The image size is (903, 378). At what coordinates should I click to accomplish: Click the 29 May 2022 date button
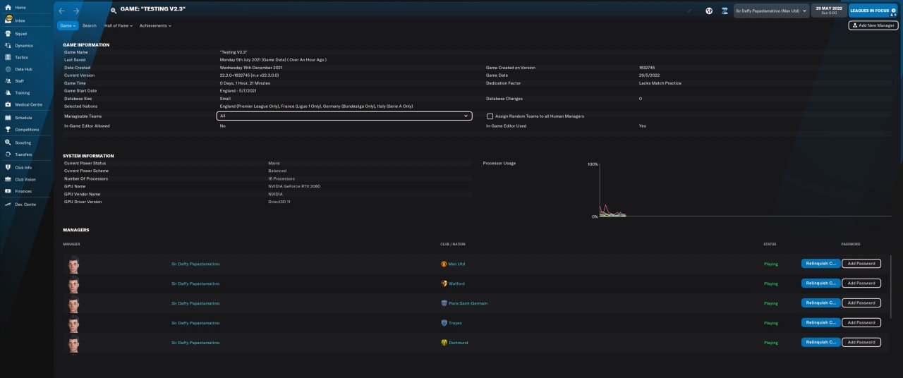(828, 11)
